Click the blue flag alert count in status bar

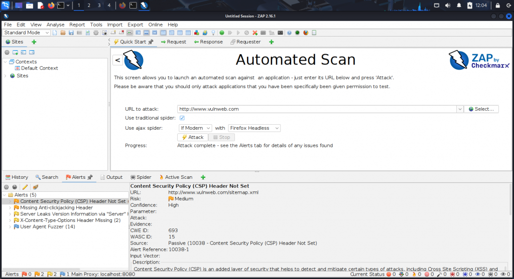(x=65, y=274)
